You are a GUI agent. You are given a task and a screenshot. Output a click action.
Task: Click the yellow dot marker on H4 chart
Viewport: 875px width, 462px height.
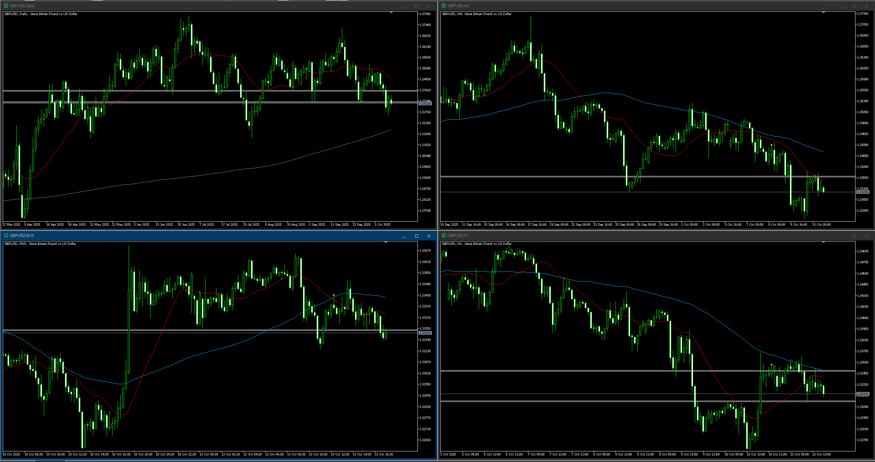pos(772,145)
